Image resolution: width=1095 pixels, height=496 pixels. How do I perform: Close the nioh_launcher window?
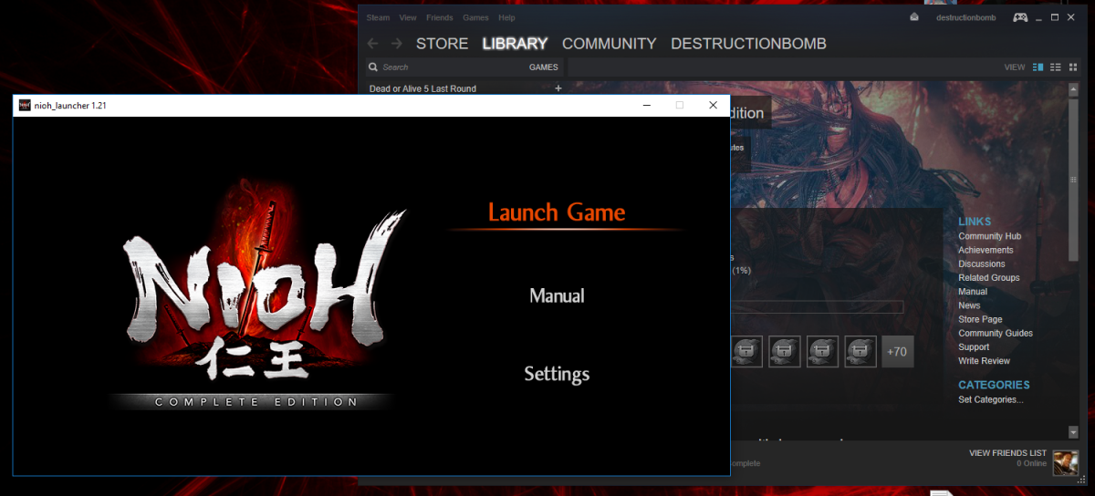(713, 106)
